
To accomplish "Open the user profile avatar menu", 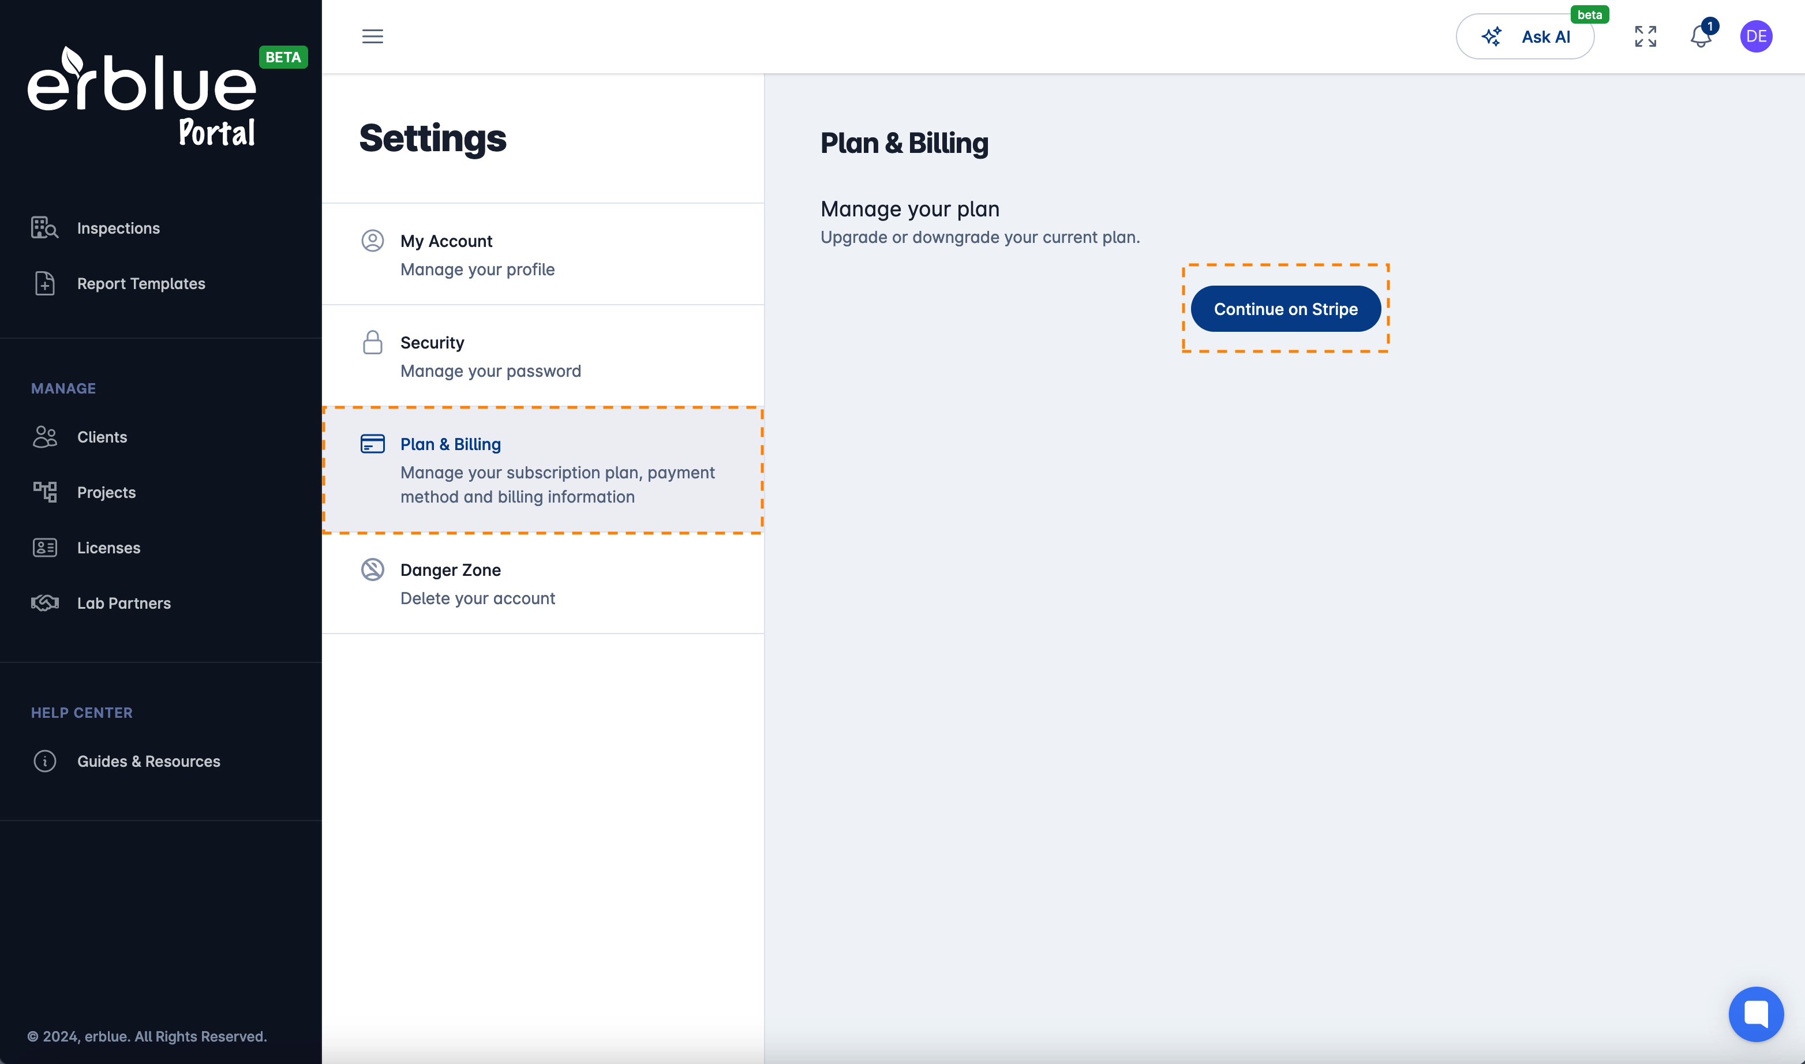I will pyautogui.click(x=1757, y=35).
